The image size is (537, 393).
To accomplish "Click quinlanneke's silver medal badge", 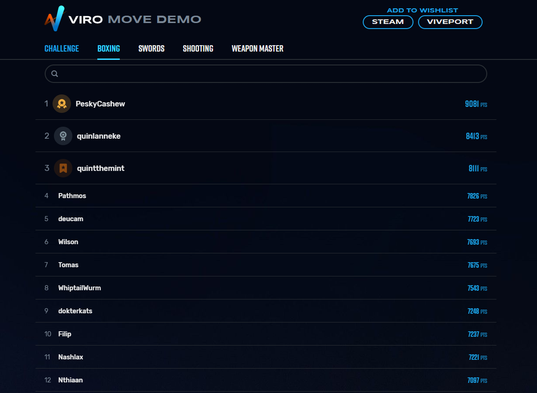I will point(63,136).
